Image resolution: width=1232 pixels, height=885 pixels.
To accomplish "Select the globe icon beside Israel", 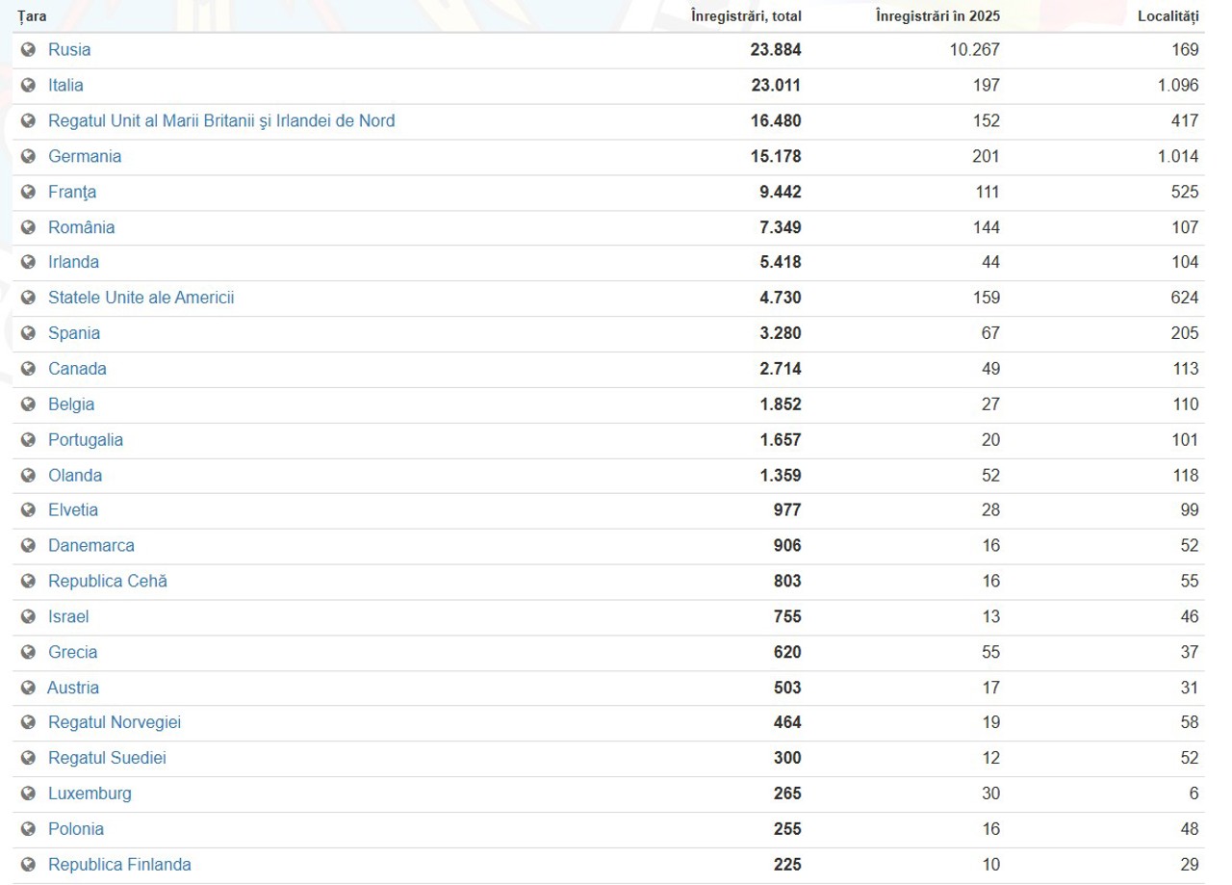I will point(28,616).
